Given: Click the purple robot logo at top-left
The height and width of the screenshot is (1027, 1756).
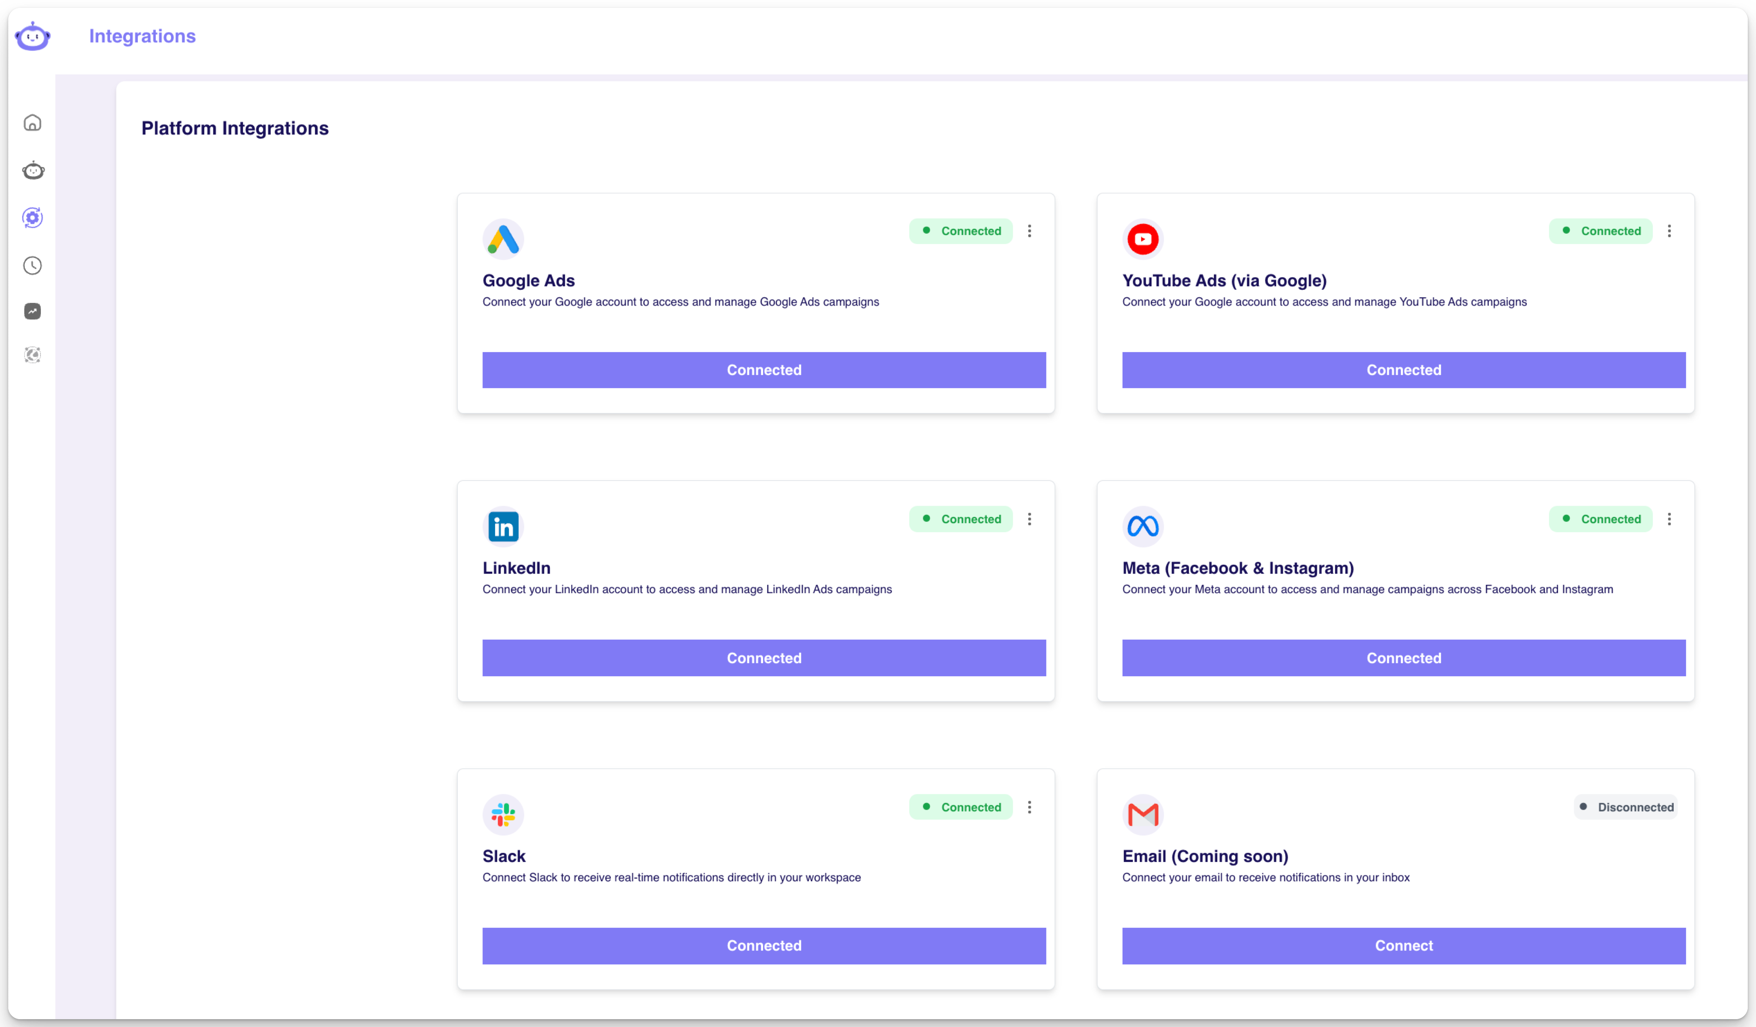Looking at the screenshot, I should pos(33,36).
